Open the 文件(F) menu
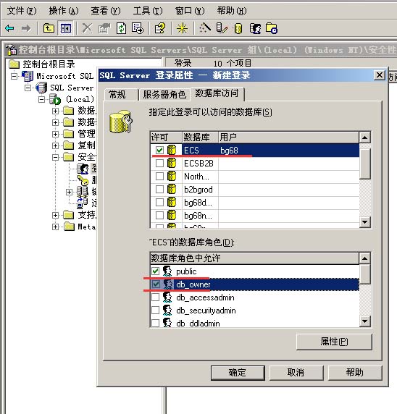Viewport: 397px width, 414px height. click(x=22, y=11)
